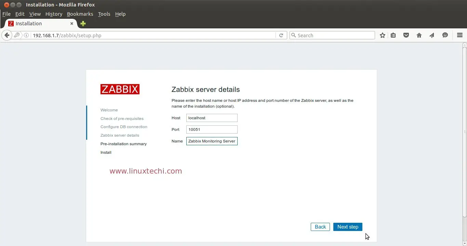
Task: Click the Install step in sidebar
Action: pos(106,152)
